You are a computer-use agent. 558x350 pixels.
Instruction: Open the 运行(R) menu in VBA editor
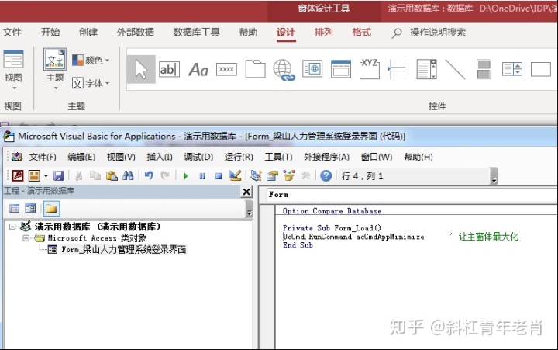[239, 157]
